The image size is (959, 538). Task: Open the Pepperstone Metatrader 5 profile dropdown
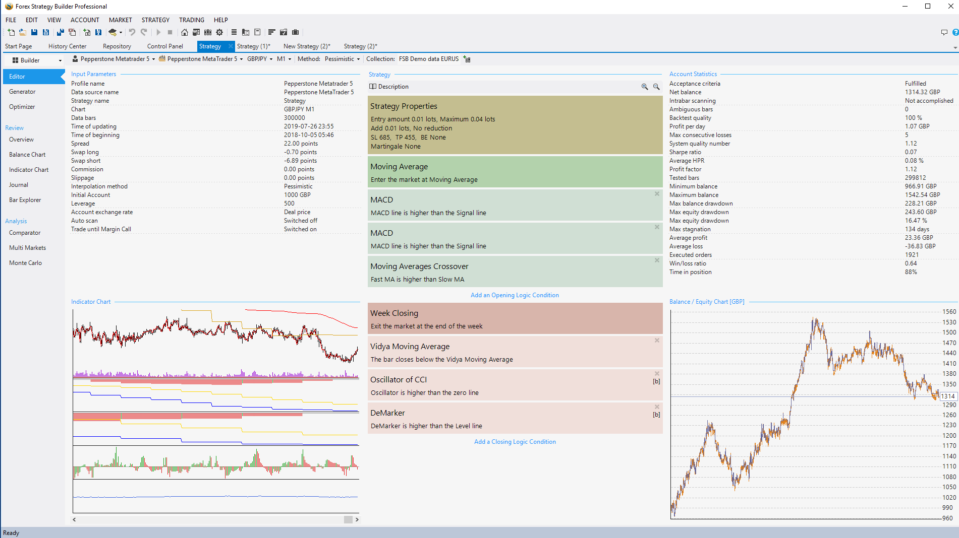153,59
